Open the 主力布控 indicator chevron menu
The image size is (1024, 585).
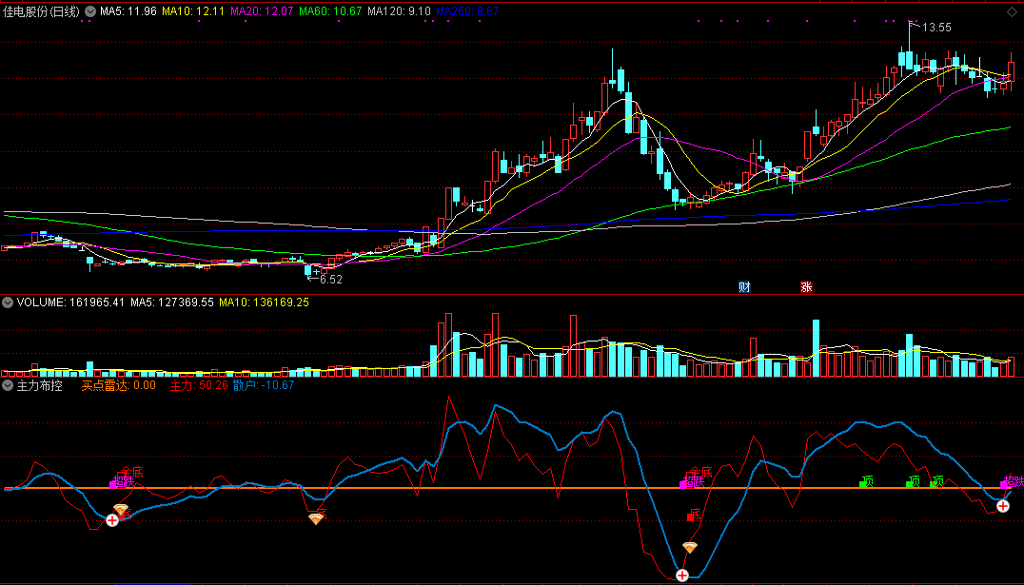pos(8,385)
